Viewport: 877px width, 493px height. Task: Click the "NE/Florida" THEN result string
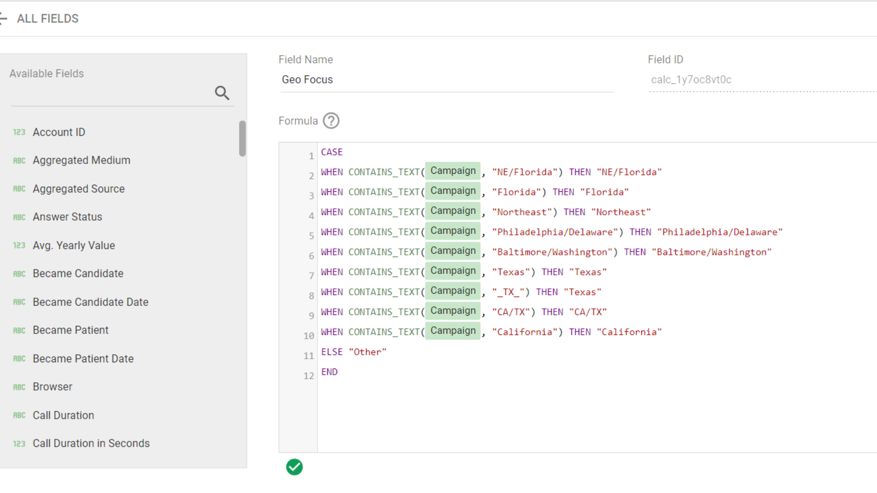(629, 172)
